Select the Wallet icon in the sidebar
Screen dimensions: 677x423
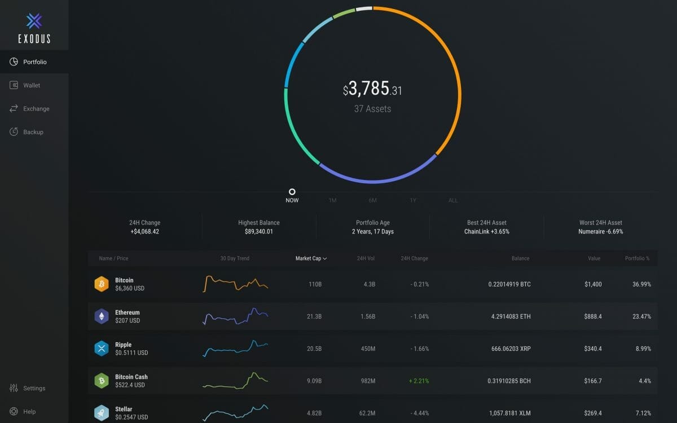pyautogui.click(x=14, y=85)
